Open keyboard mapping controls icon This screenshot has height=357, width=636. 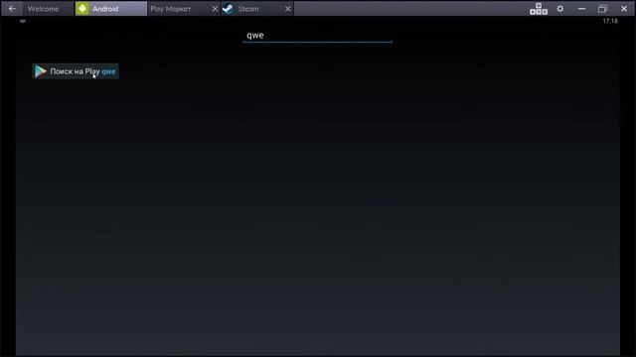click(539, 9)
